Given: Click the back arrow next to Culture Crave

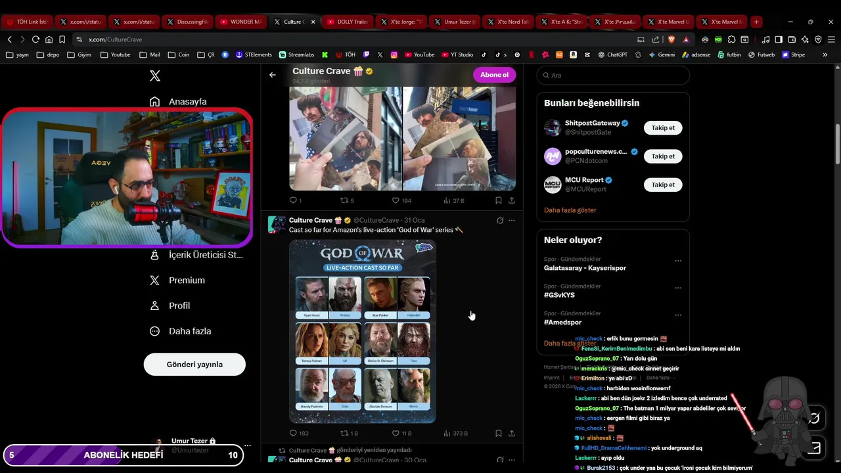Looking at the screenshot, I should (x=273, y=75).
